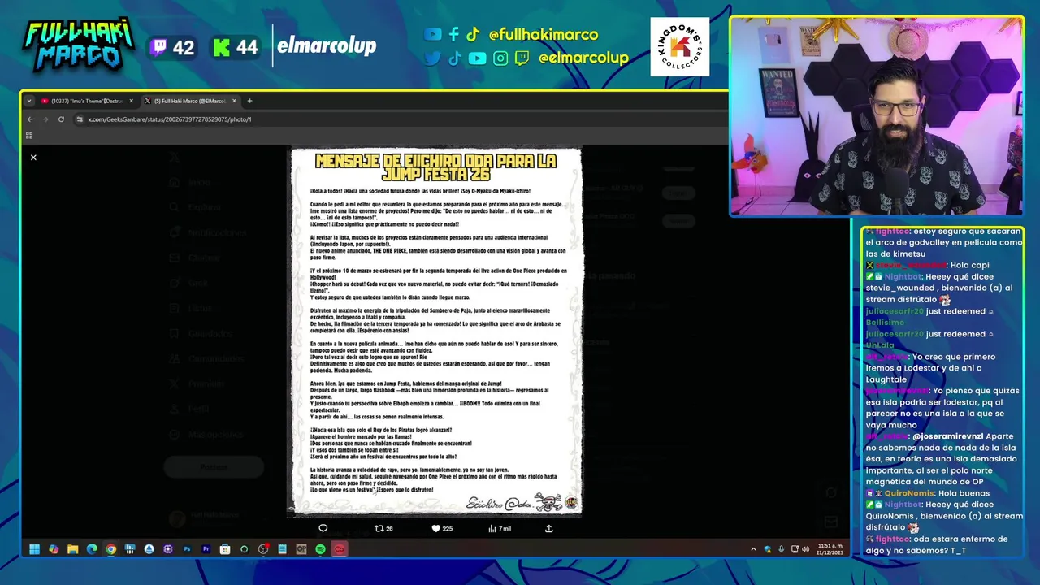
Task: Open the view analytics icon showing 7 mil
Action: pyautogui.click(x=499, y=528)
